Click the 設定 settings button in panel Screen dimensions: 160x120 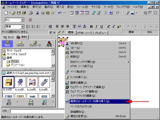pos(31,102)
